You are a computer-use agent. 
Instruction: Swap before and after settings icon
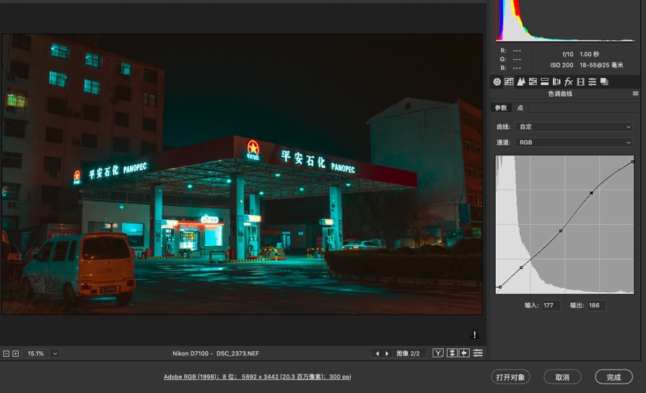click(x=452, y=353)
